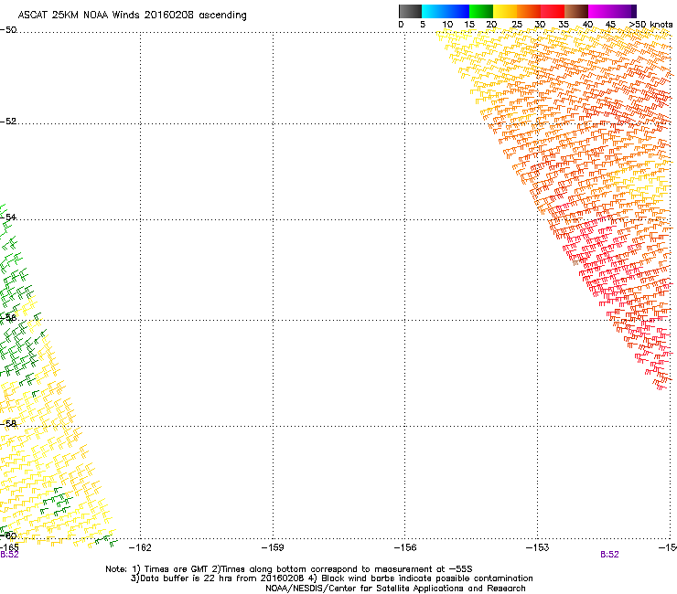Click the purple time label '8:52' at bottom right

click(609, 555)
